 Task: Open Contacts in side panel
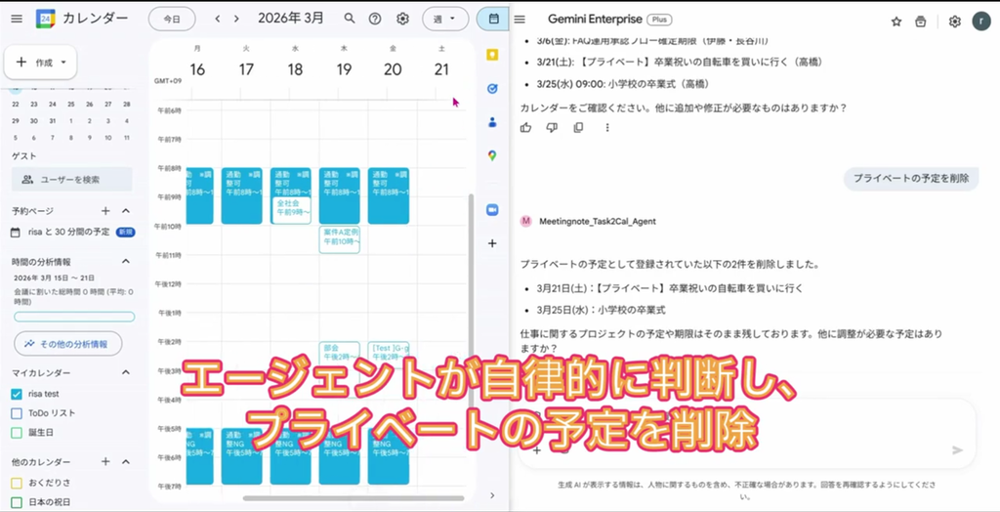tap(492, 122)
